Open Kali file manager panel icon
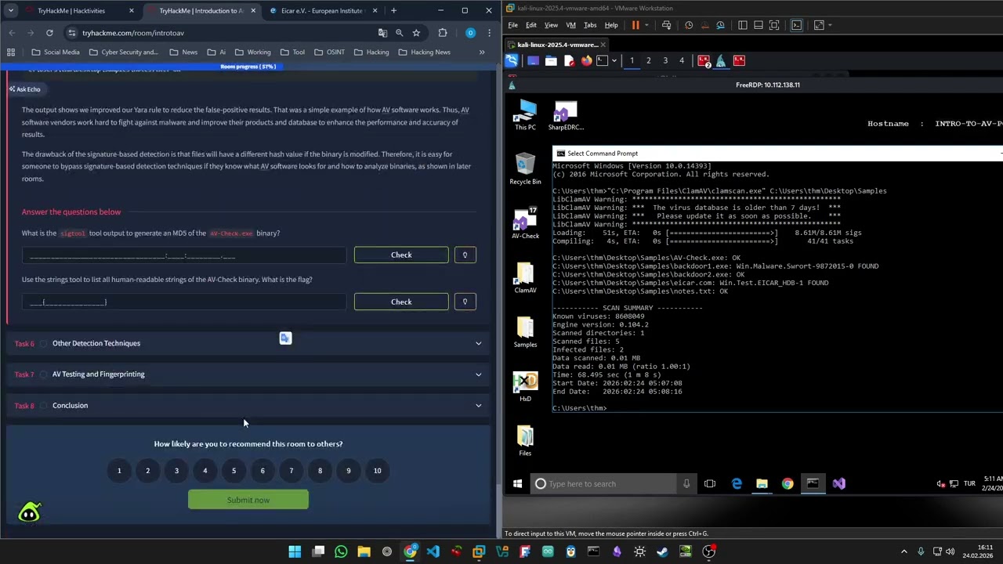 coord(551,60)
